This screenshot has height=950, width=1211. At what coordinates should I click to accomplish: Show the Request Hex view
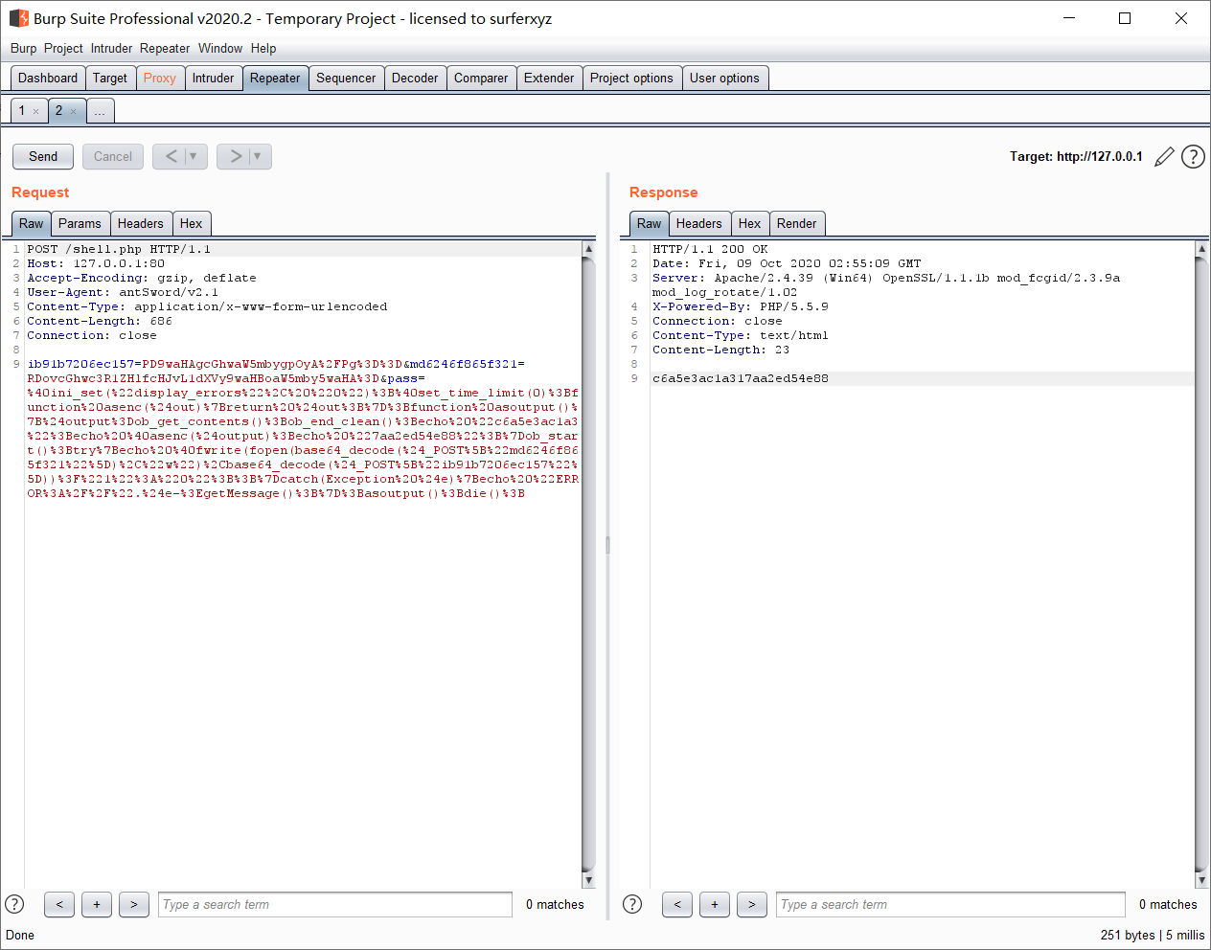[x=192, y=224]
